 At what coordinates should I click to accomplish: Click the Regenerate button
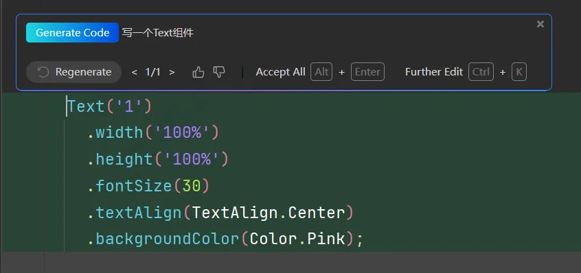[73, 72]
